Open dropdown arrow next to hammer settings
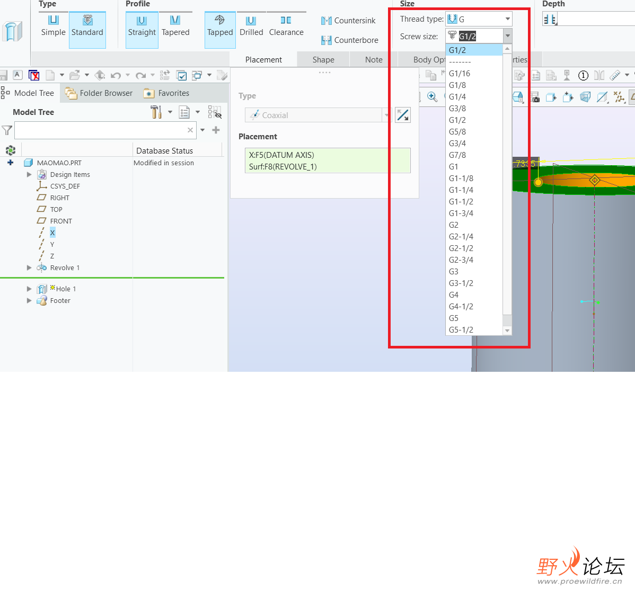 click(170, 112)
